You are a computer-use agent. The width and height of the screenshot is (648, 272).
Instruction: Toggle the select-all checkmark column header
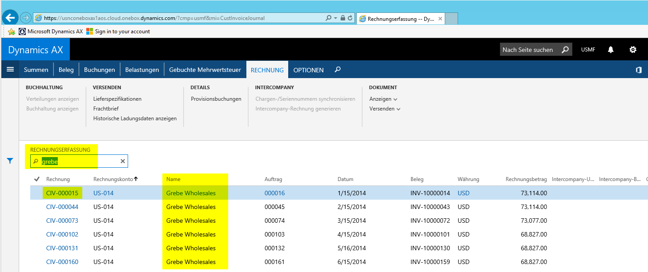pos(37,179)
